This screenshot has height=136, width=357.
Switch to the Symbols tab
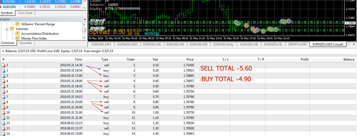coord(7,13)
